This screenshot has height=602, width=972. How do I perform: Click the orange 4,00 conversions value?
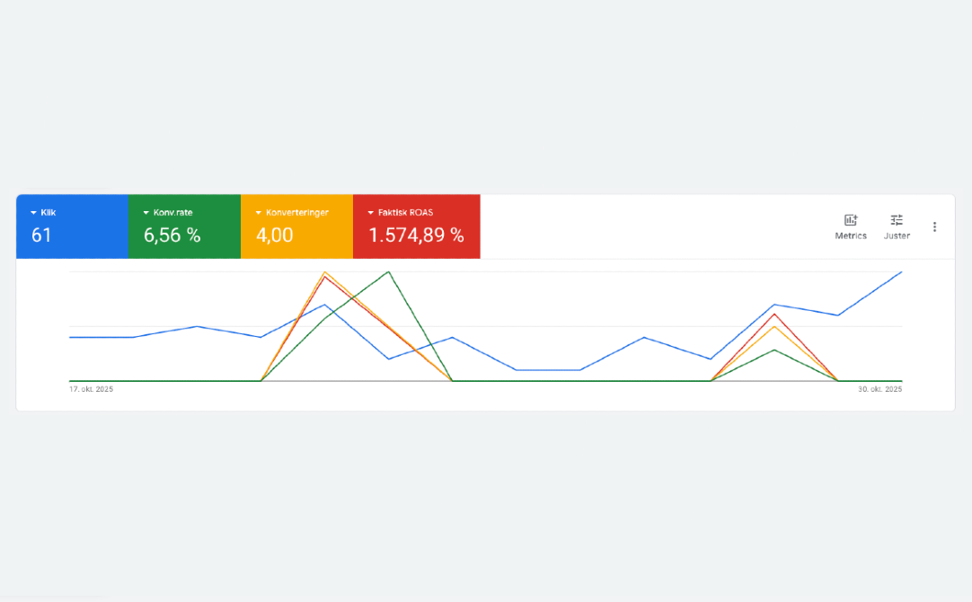(275, 235)
